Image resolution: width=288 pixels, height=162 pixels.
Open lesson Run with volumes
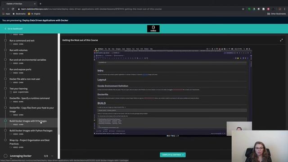pyautogui.click(x=18, y=50)
